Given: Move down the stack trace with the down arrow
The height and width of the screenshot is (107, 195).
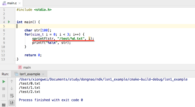Looking at the screenshot, I should coord(12,89).
